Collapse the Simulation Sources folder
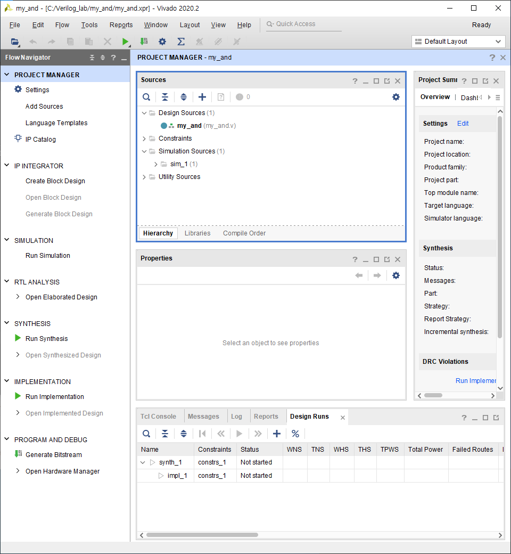 click(144, 151)
